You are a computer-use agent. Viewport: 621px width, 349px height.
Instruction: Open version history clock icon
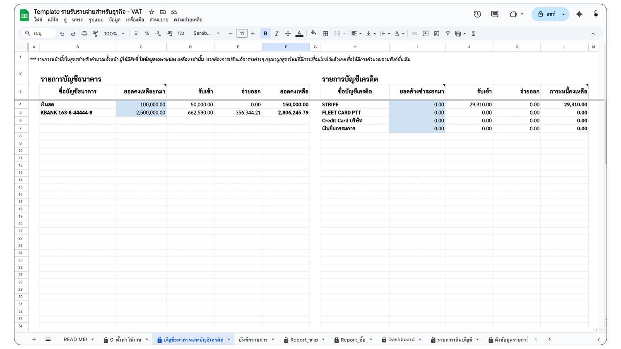point(477,14)
